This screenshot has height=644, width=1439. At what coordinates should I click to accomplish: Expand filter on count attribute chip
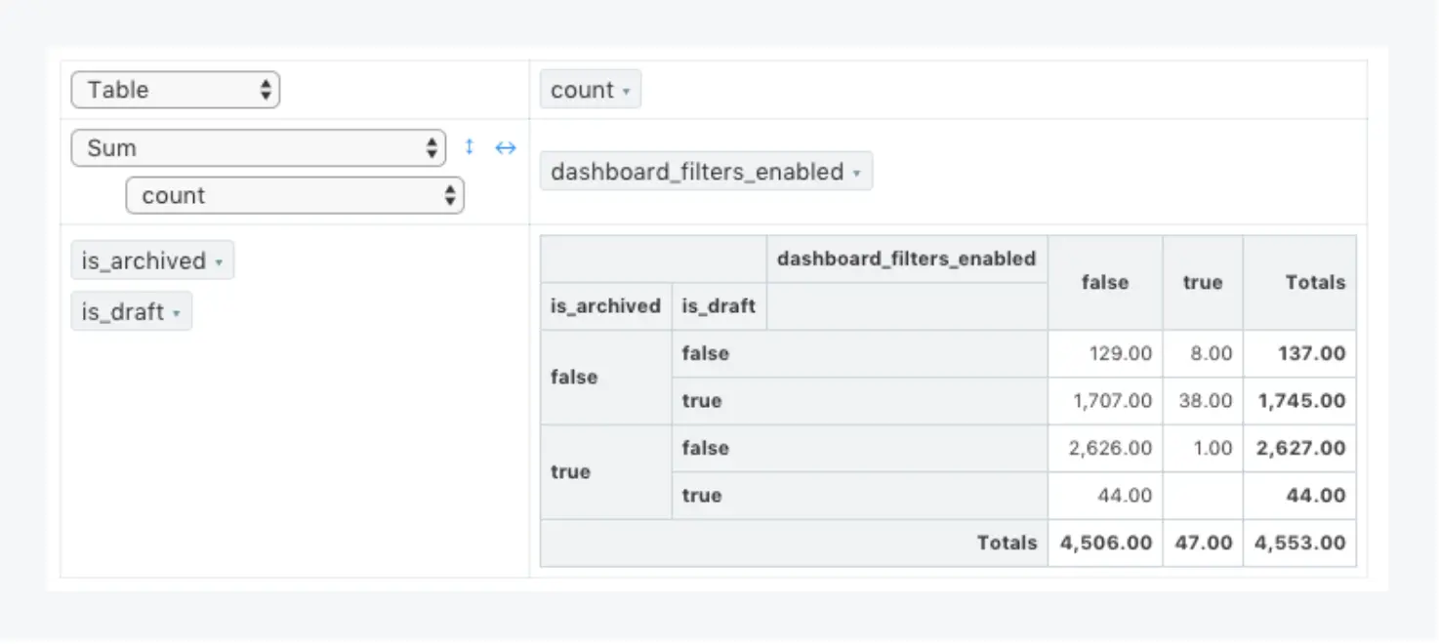pyautogui.click(x=626, y=92)
